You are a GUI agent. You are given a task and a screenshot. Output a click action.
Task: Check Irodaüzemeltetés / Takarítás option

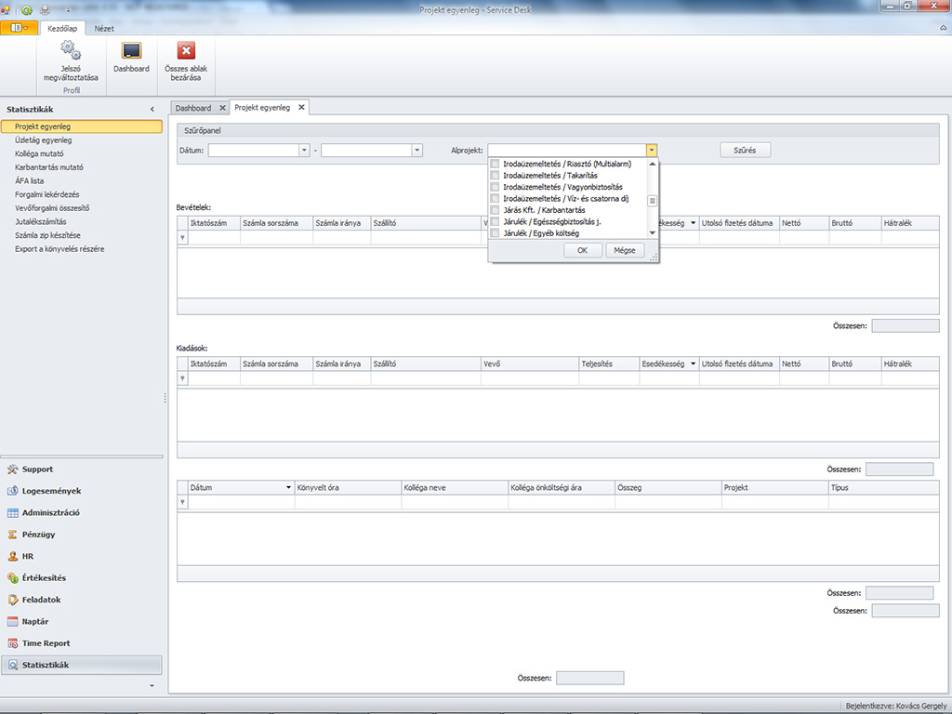495,176
